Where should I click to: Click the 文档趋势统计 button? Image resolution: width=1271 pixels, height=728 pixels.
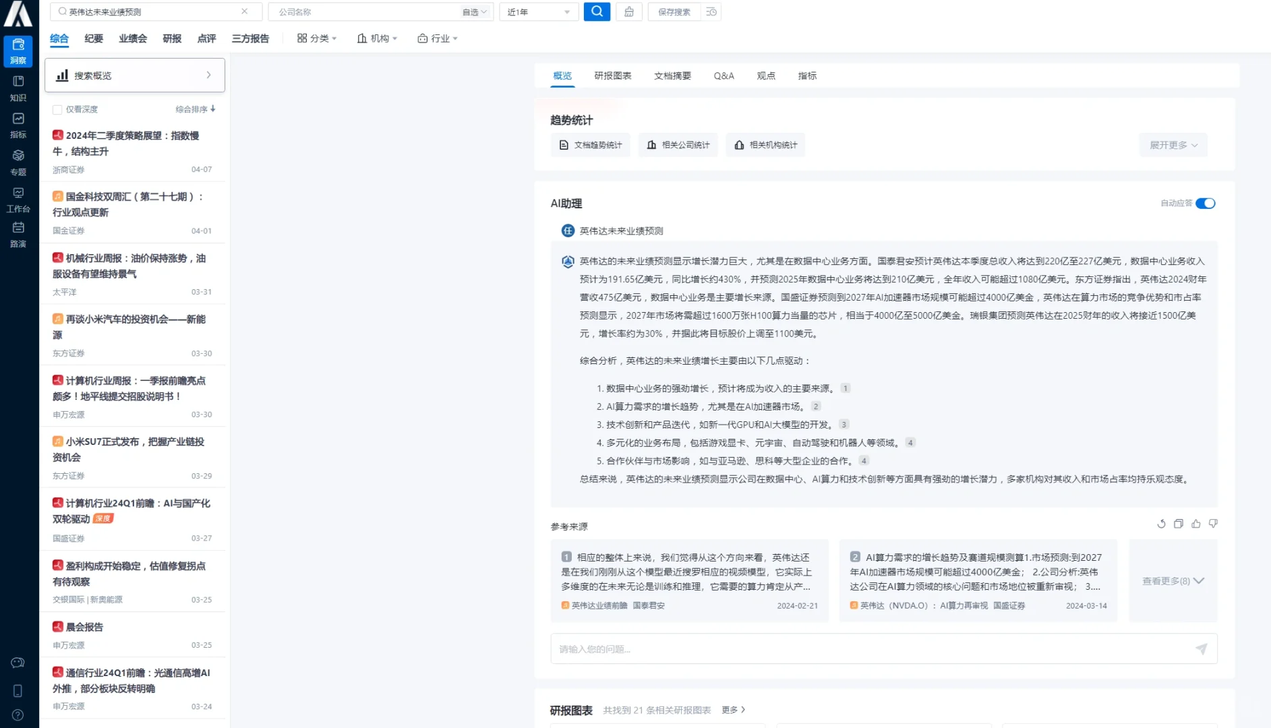tap(591, 145)
